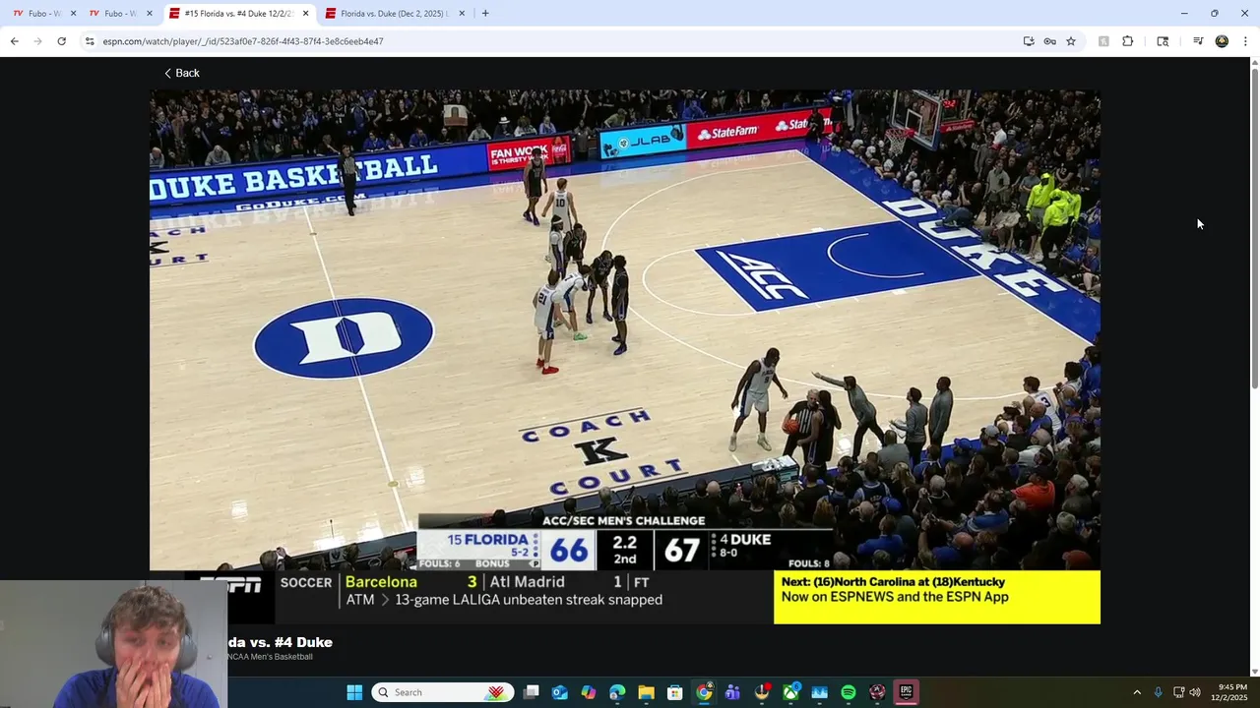Open Microsoft Store from the taskbar

[675, 692]
